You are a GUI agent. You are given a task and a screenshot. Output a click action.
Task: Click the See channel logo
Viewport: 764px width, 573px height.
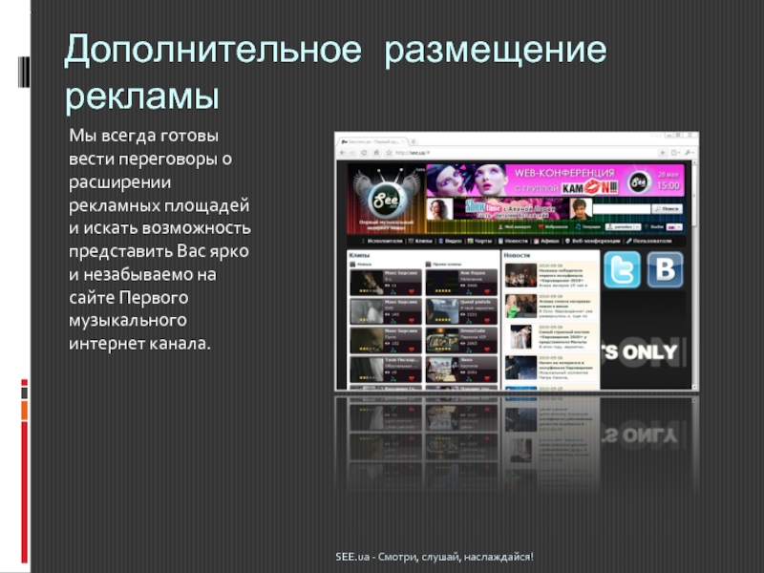pyautogui.click(x=386, y=199)
